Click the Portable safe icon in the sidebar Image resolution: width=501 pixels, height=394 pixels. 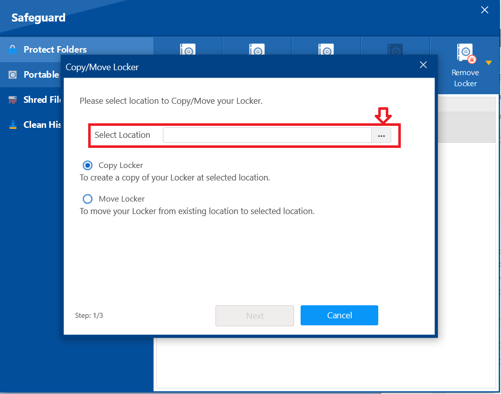click(x=13, y=75)
